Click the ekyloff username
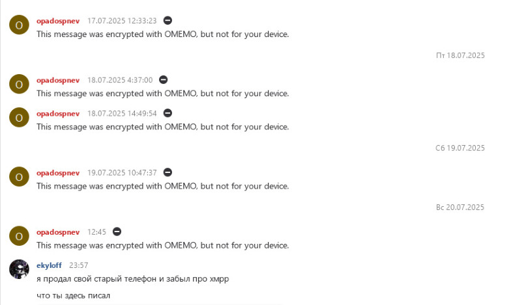Image resolution: width=526 pixels, height=305 pixels. [x=49, y=265]
